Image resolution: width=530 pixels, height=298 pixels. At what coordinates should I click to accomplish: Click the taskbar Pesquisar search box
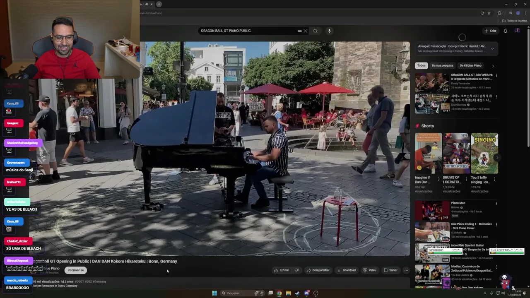click(x=242, y=293)
